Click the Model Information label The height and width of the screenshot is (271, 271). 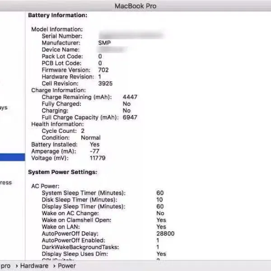pos(57,29)
